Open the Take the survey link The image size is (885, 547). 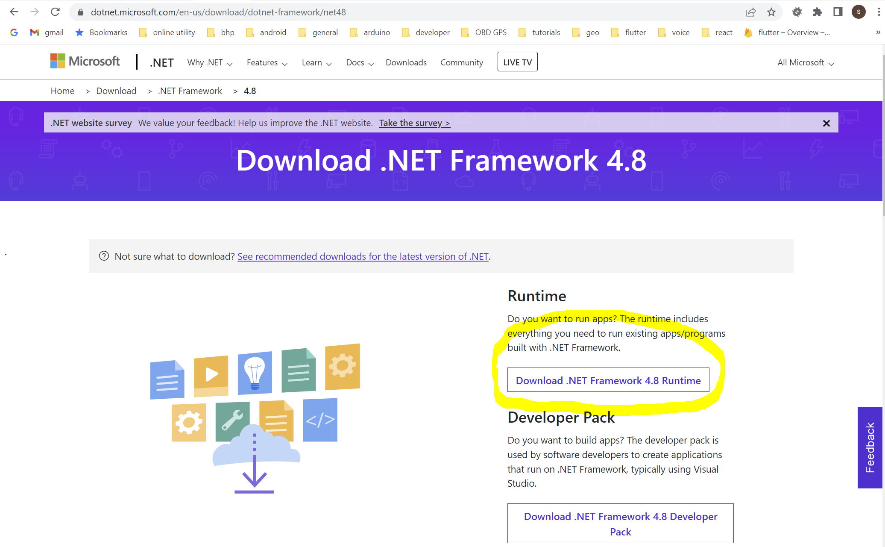click(414, 123)
